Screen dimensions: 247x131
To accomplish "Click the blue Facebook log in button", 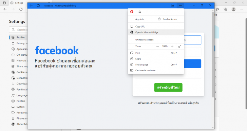I will coord(192,63).
